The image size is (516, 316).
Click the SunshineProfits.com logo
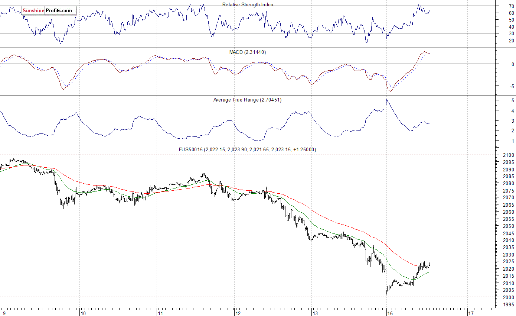(49, 11)
